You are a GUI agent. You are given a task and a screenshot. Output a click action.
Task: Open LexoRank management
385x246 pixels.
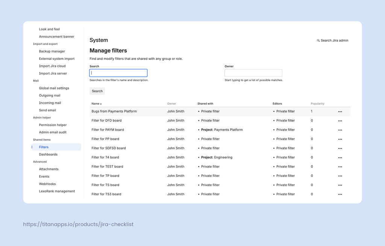[57, 191]
